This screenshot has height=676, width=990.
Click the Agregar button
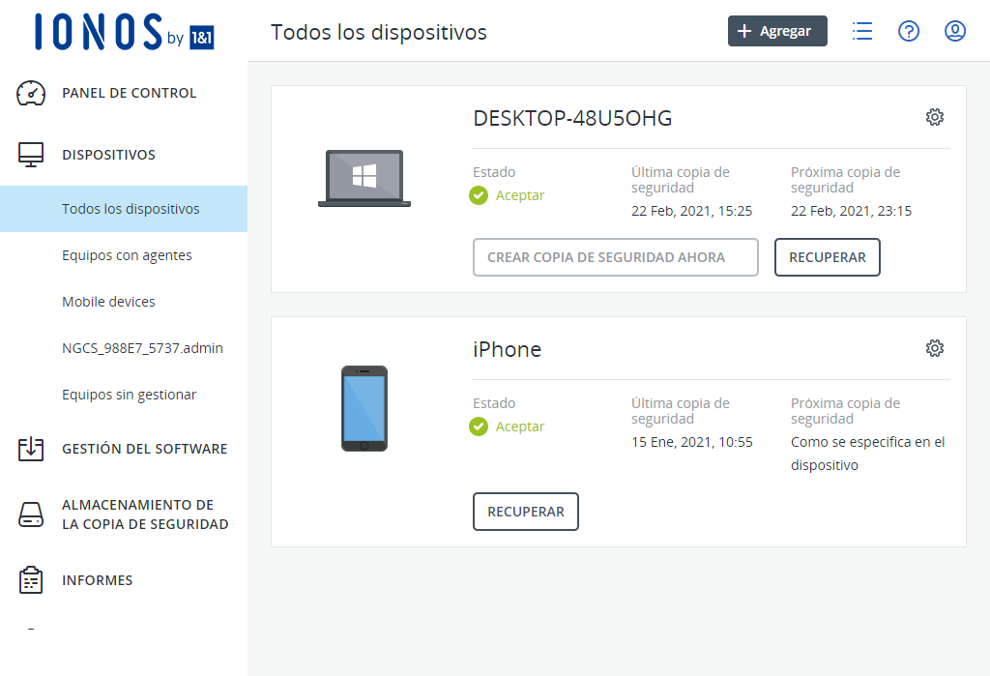(x=777, y=31)
